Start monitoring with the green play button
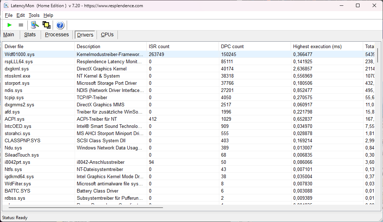This screenshot has width=383, height=222. point(10,25)
